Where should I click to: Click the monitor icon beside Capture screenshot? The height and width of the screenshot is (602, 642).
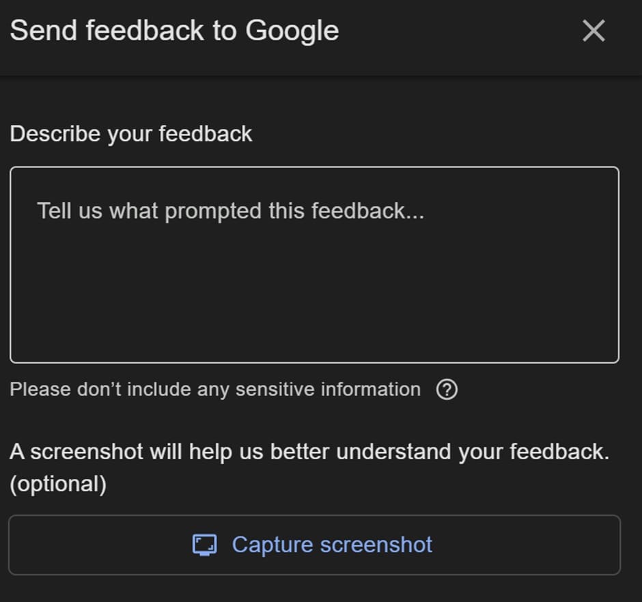click(205, 545)
